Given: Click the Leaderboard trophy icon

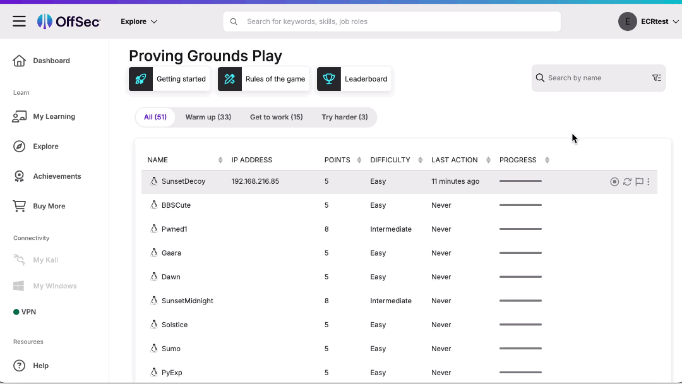Looking at the screenshot, I should click(x=329, y=79).
